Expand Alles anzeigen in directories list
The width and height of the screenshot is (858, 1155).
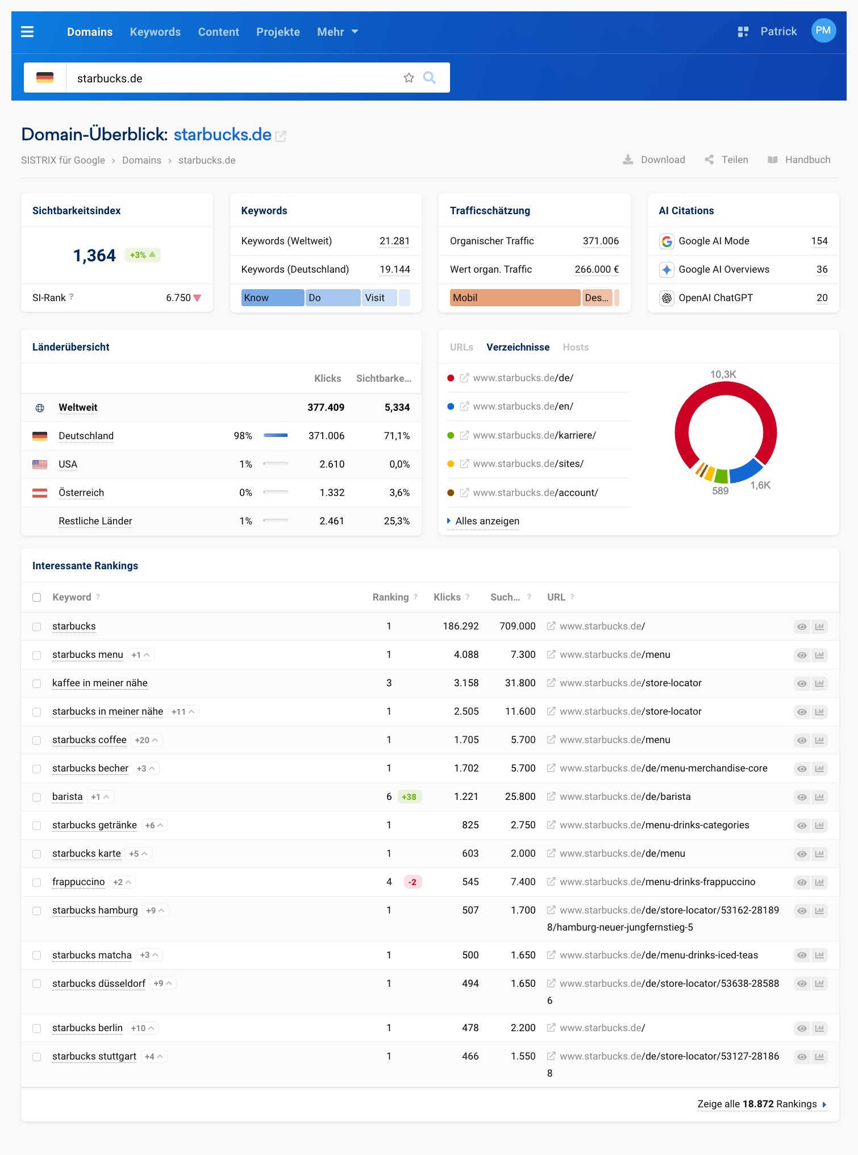click(486, 521)
